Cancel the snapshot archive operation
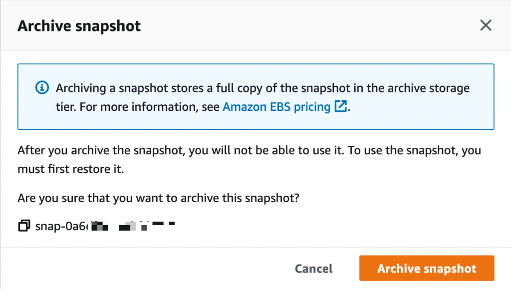This screenshot has width=511, height=289. [313, 268]
